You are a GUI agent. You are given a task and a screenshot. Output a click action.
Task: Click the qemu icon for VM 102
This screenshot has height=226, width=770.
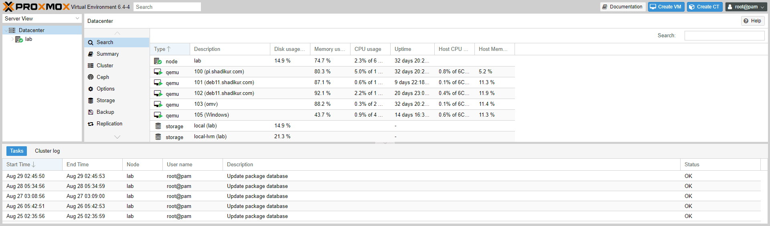click(158, 93)
